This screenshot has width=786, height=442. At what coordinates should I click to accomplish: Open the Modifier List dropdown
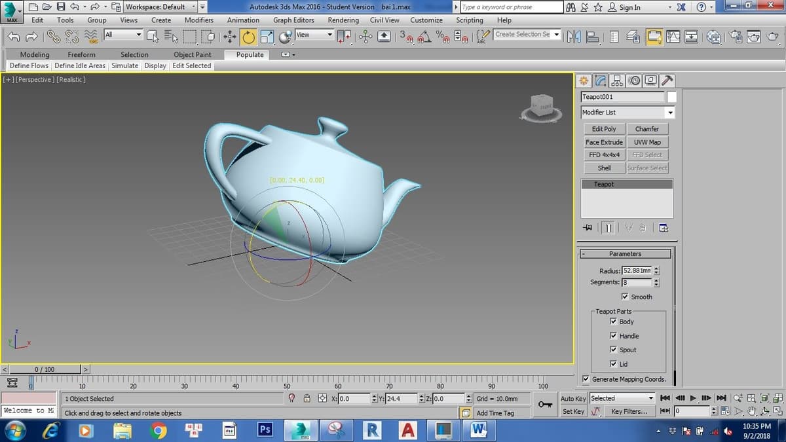[x=627, y=112]
